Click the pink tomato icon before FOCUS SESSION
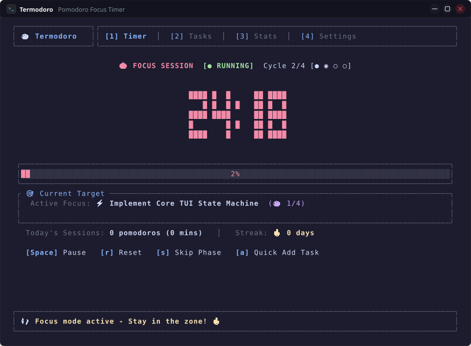The height and width of the screenshot is (346, 471). [x=123, y=65]
